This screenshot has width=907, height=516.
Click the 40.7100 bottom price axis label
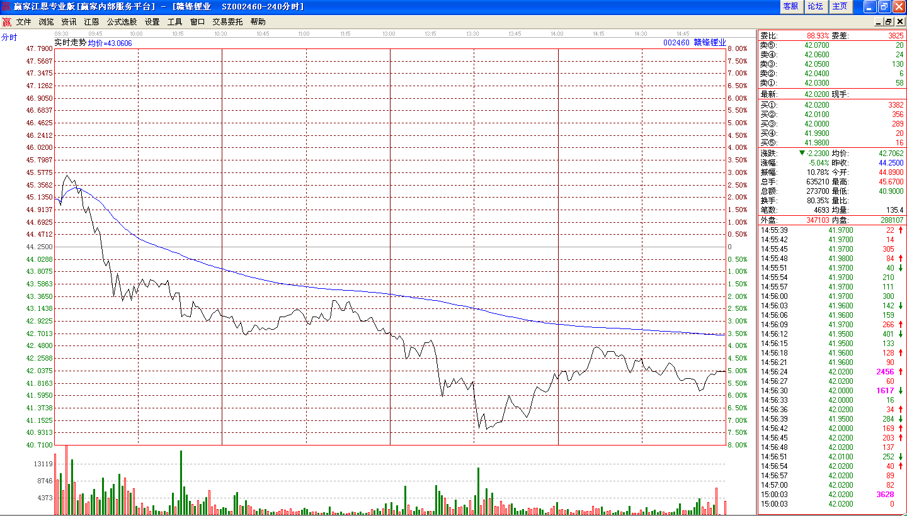[x=39, y=445]
